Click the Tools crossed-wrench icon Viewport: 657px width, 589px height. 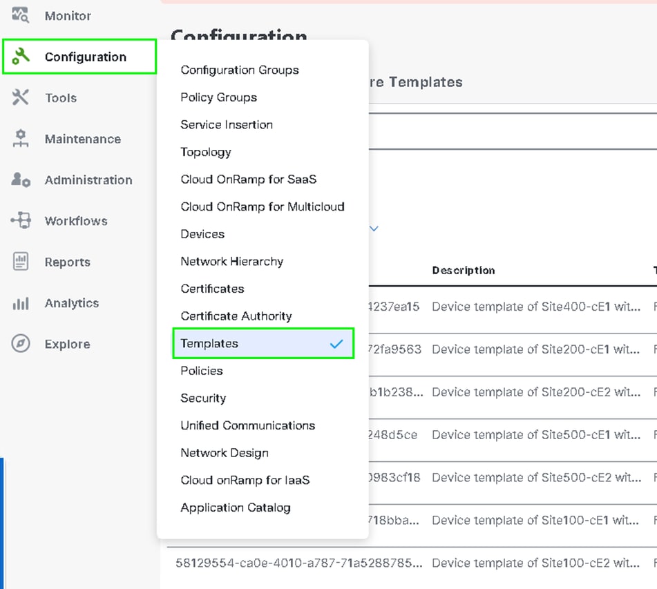point(20,97)
